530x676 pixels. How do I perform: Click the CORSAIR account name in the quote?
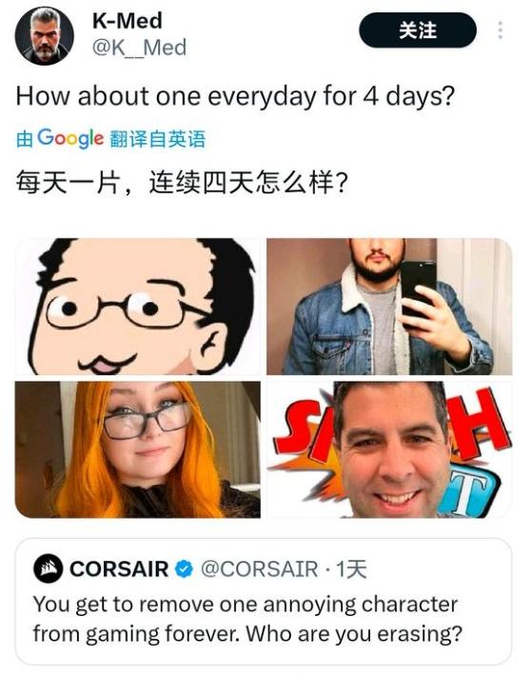(x=119, y=569)
